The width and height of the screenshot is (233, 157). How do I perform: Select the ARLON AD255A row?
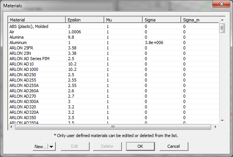[113, 85]
